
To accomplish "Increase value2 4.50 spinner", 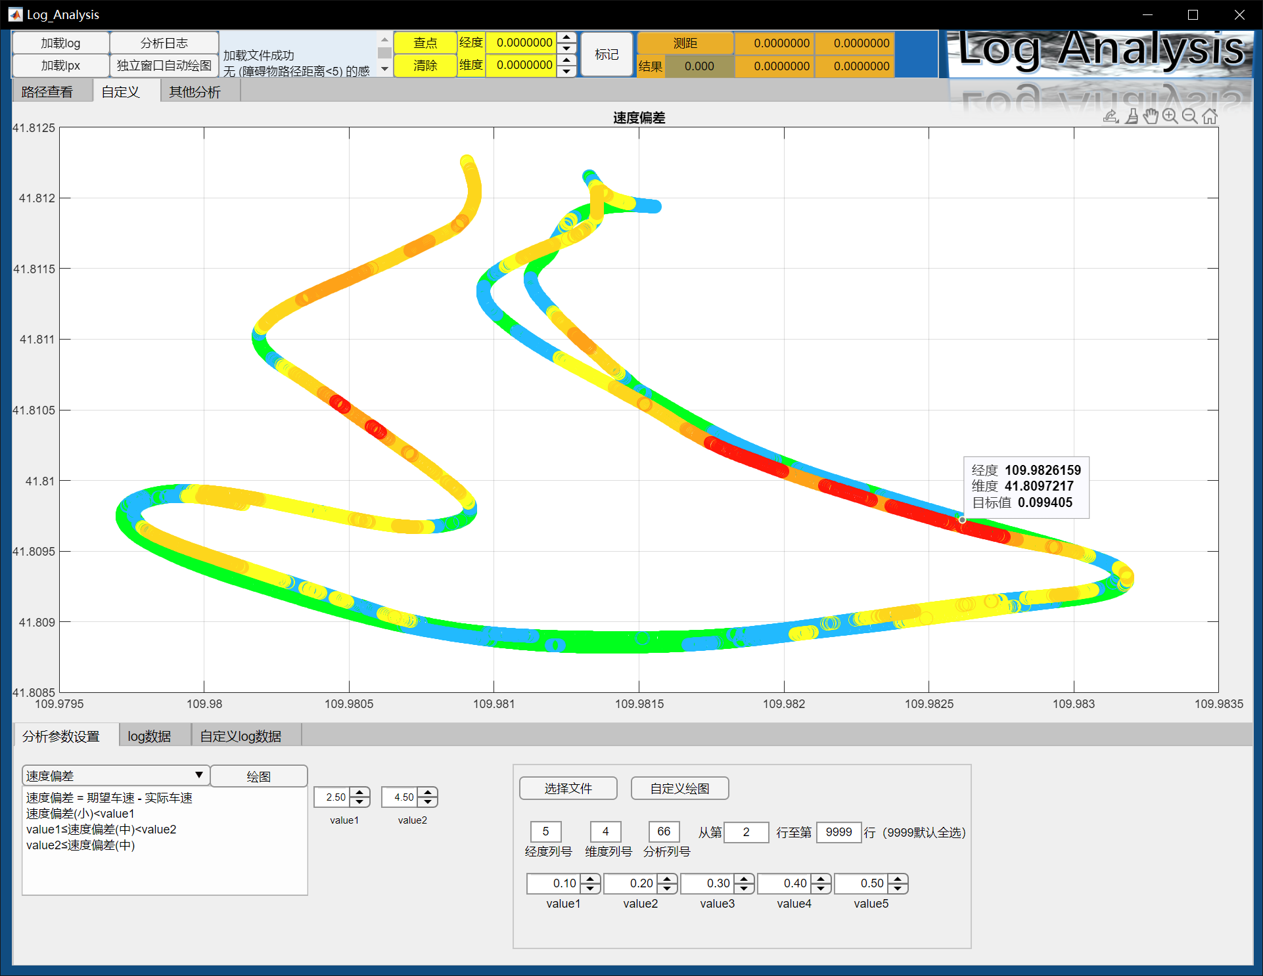I will (428, 793).
